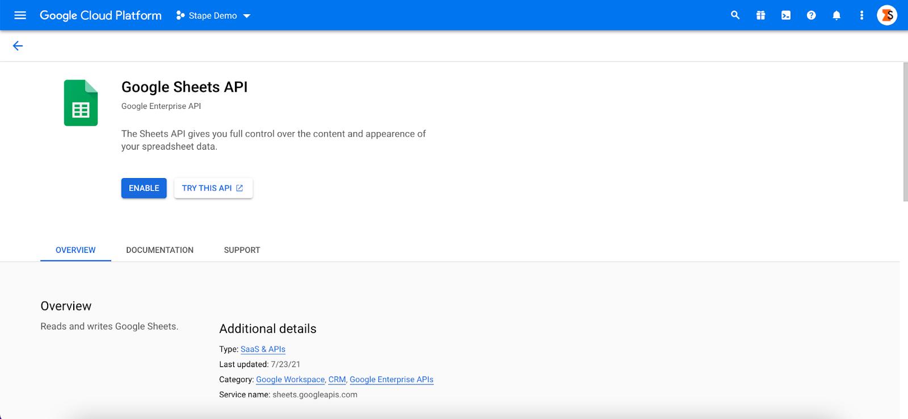
Task: Click the Google Enterprise API subtitle
Action: click(161, 106)
